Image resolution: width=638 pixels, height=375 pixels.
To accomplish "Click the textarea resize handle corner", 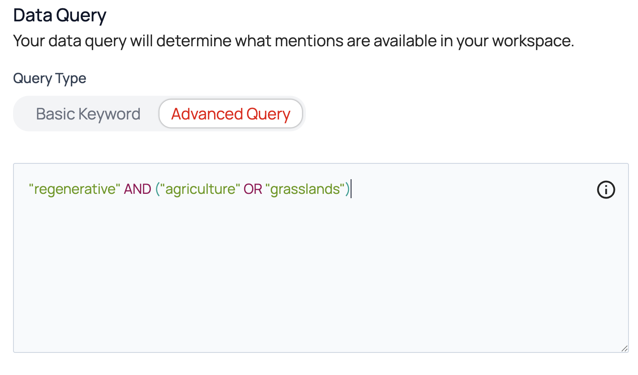I will tap(624, 348).
